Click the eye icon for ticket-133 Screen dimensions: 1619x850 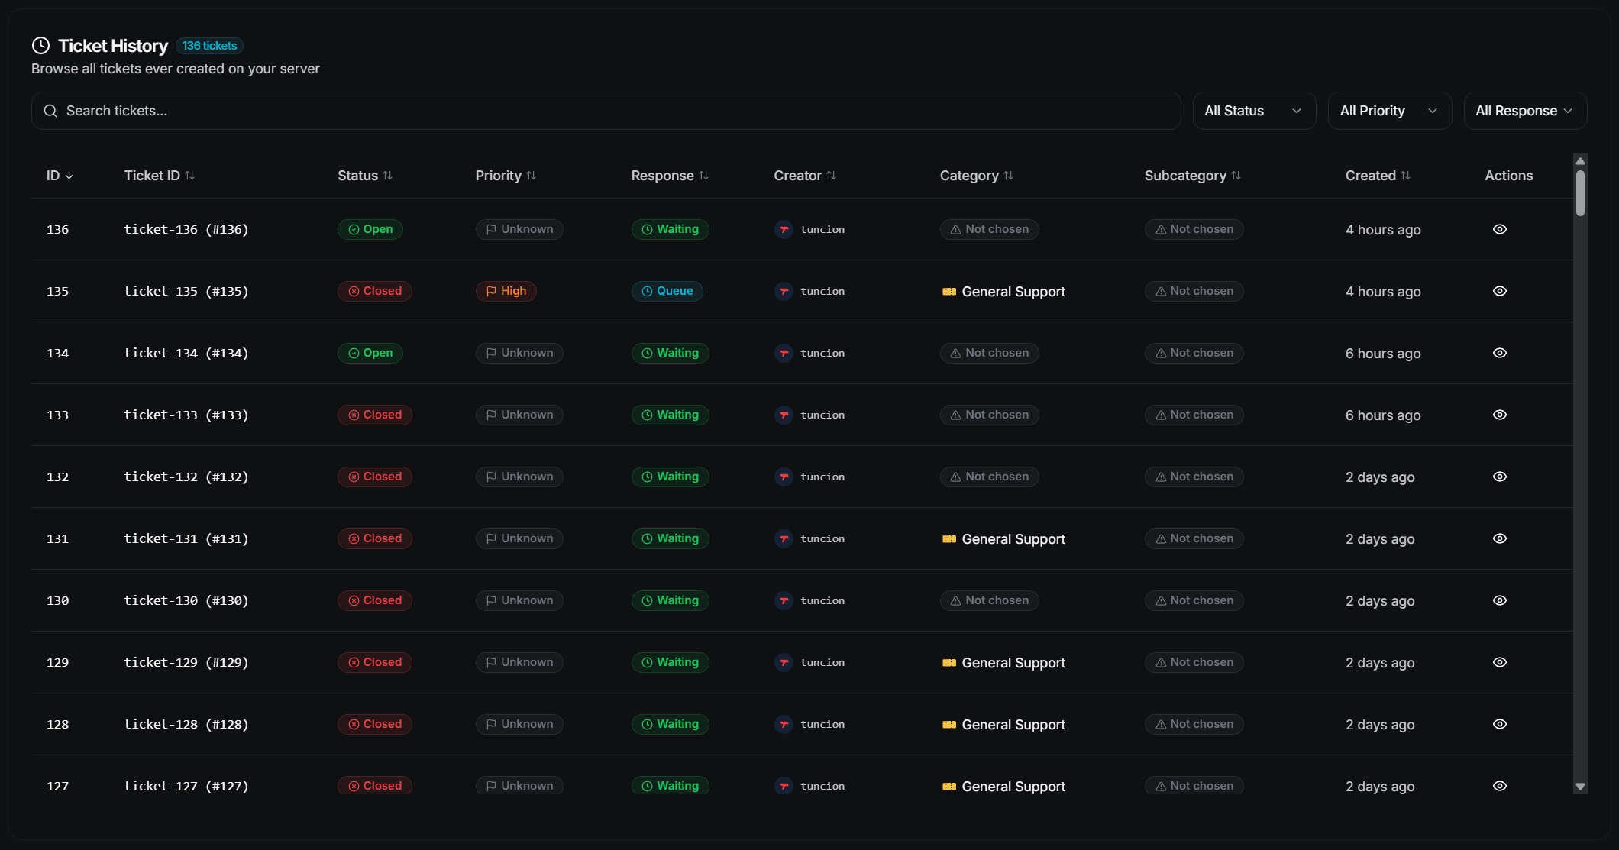[x=1499, y=415]
